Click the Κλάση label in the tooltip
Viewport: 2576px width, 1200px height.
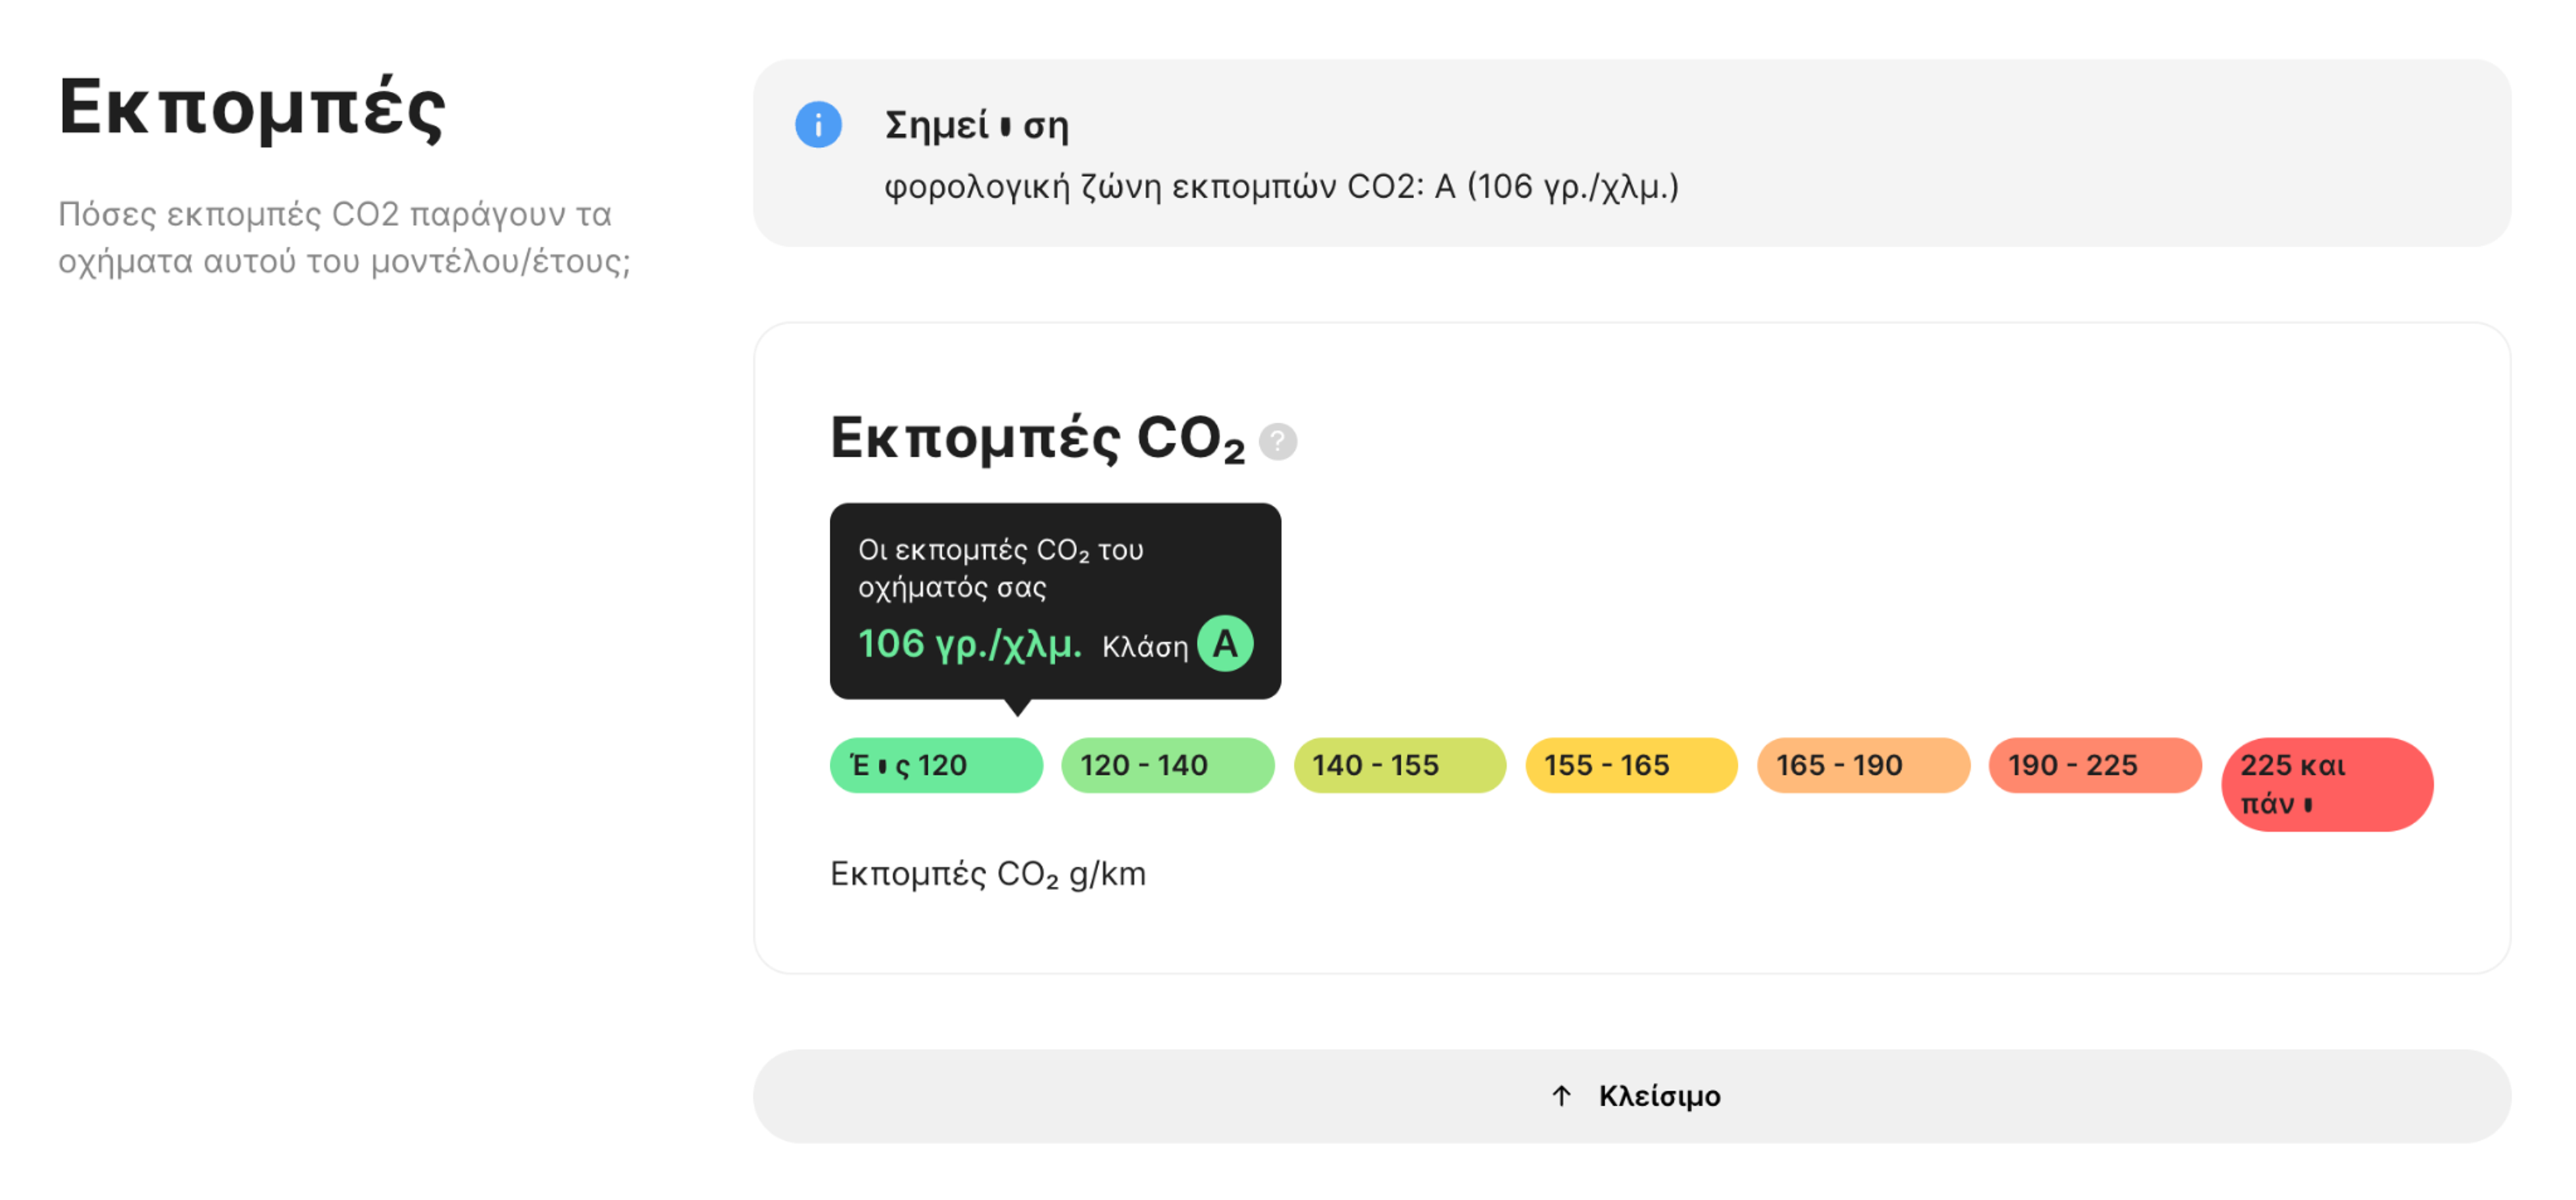1146,645
